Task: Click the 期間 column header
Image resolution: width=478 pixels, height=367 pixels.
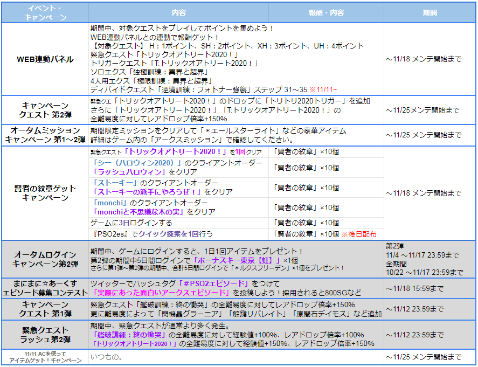Action: 430,12
